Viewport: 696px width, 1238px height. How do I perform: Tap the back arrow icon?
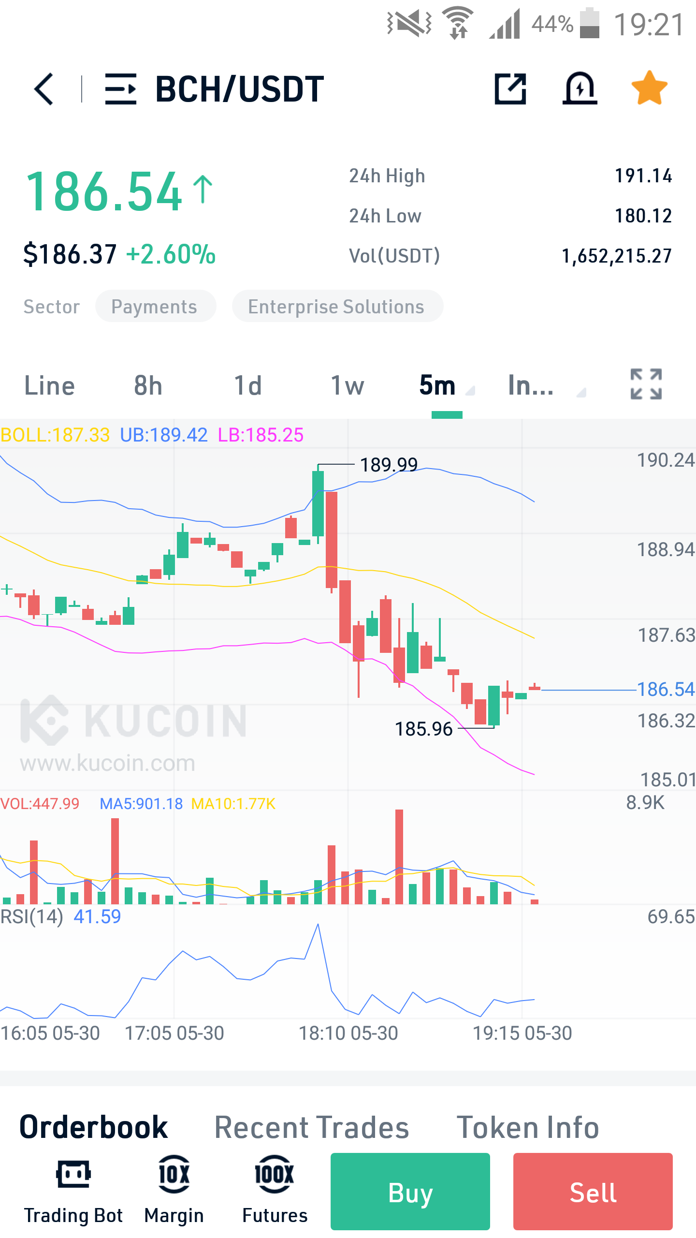click(x=43, y=89)
